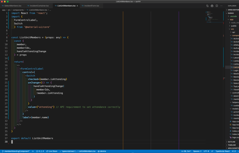The height and width of the screenshot is (153, 239).
Task: Expand the TIMELINE panel
Action: 232,145
